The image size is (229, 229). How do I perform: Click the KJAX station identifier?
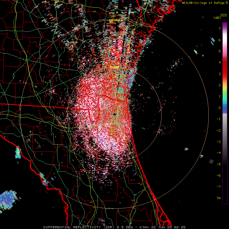pyautogui.click(x=145, y=227)
